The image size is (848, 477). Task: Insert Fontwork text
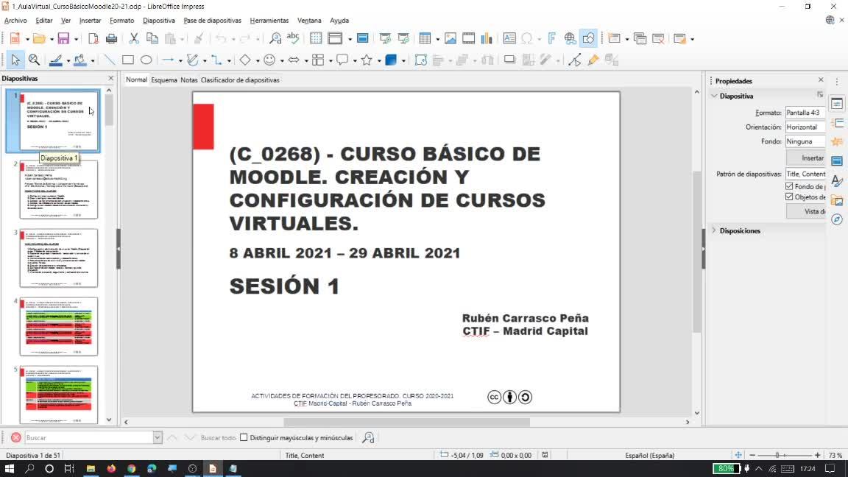(x=551, y=38)
